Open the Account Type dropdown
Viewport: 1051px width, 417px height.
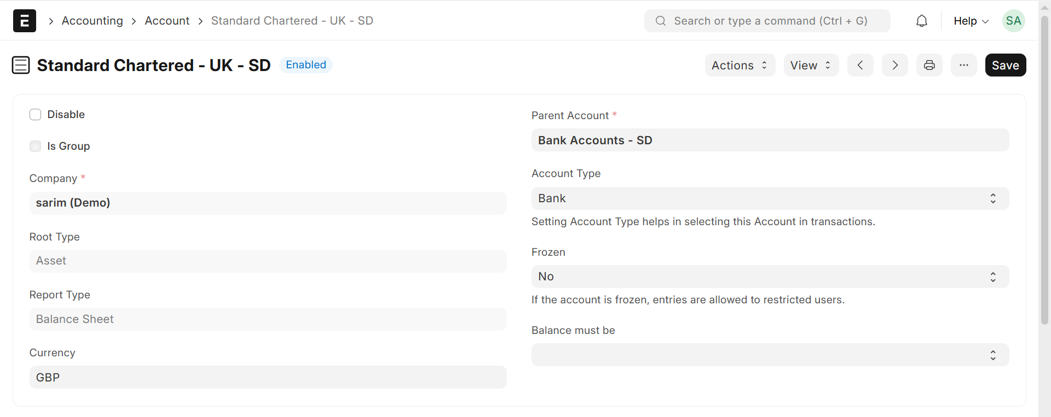pos(770,198)
